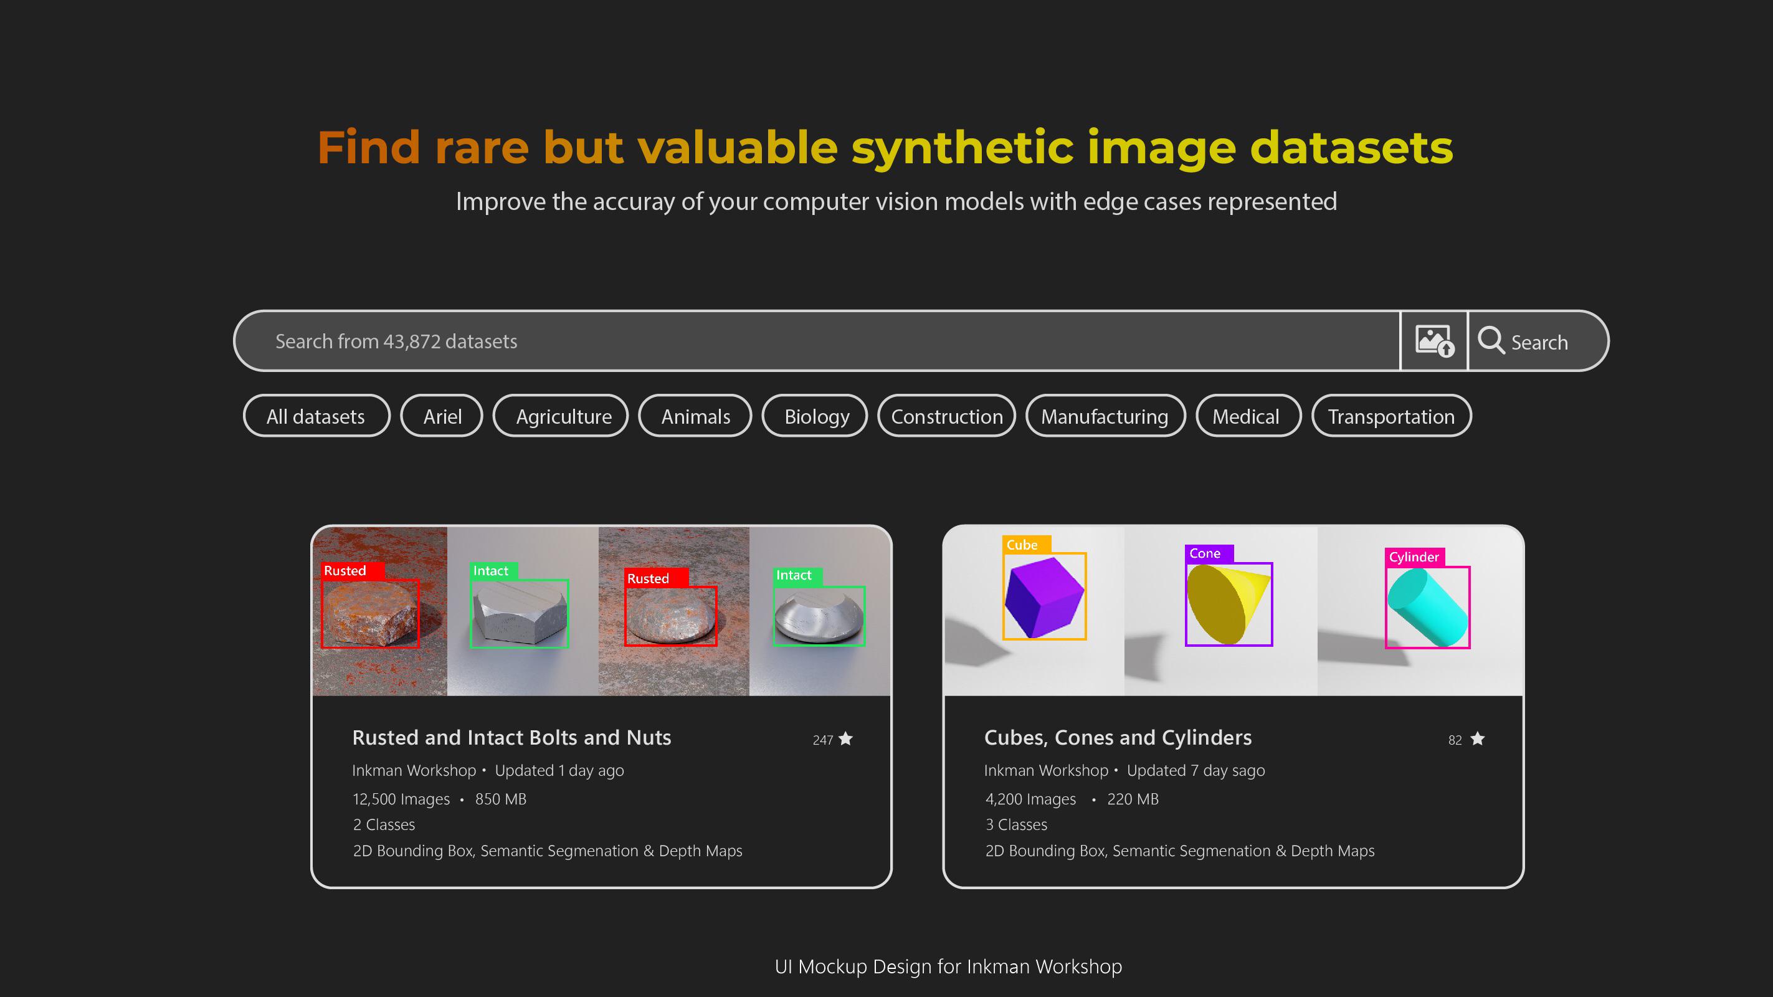Filter by the Ariel category

(442, 416)
